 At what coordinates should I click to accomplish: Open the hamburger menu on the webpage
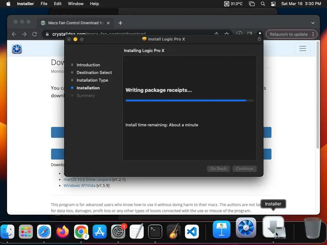tap(303, 48)
